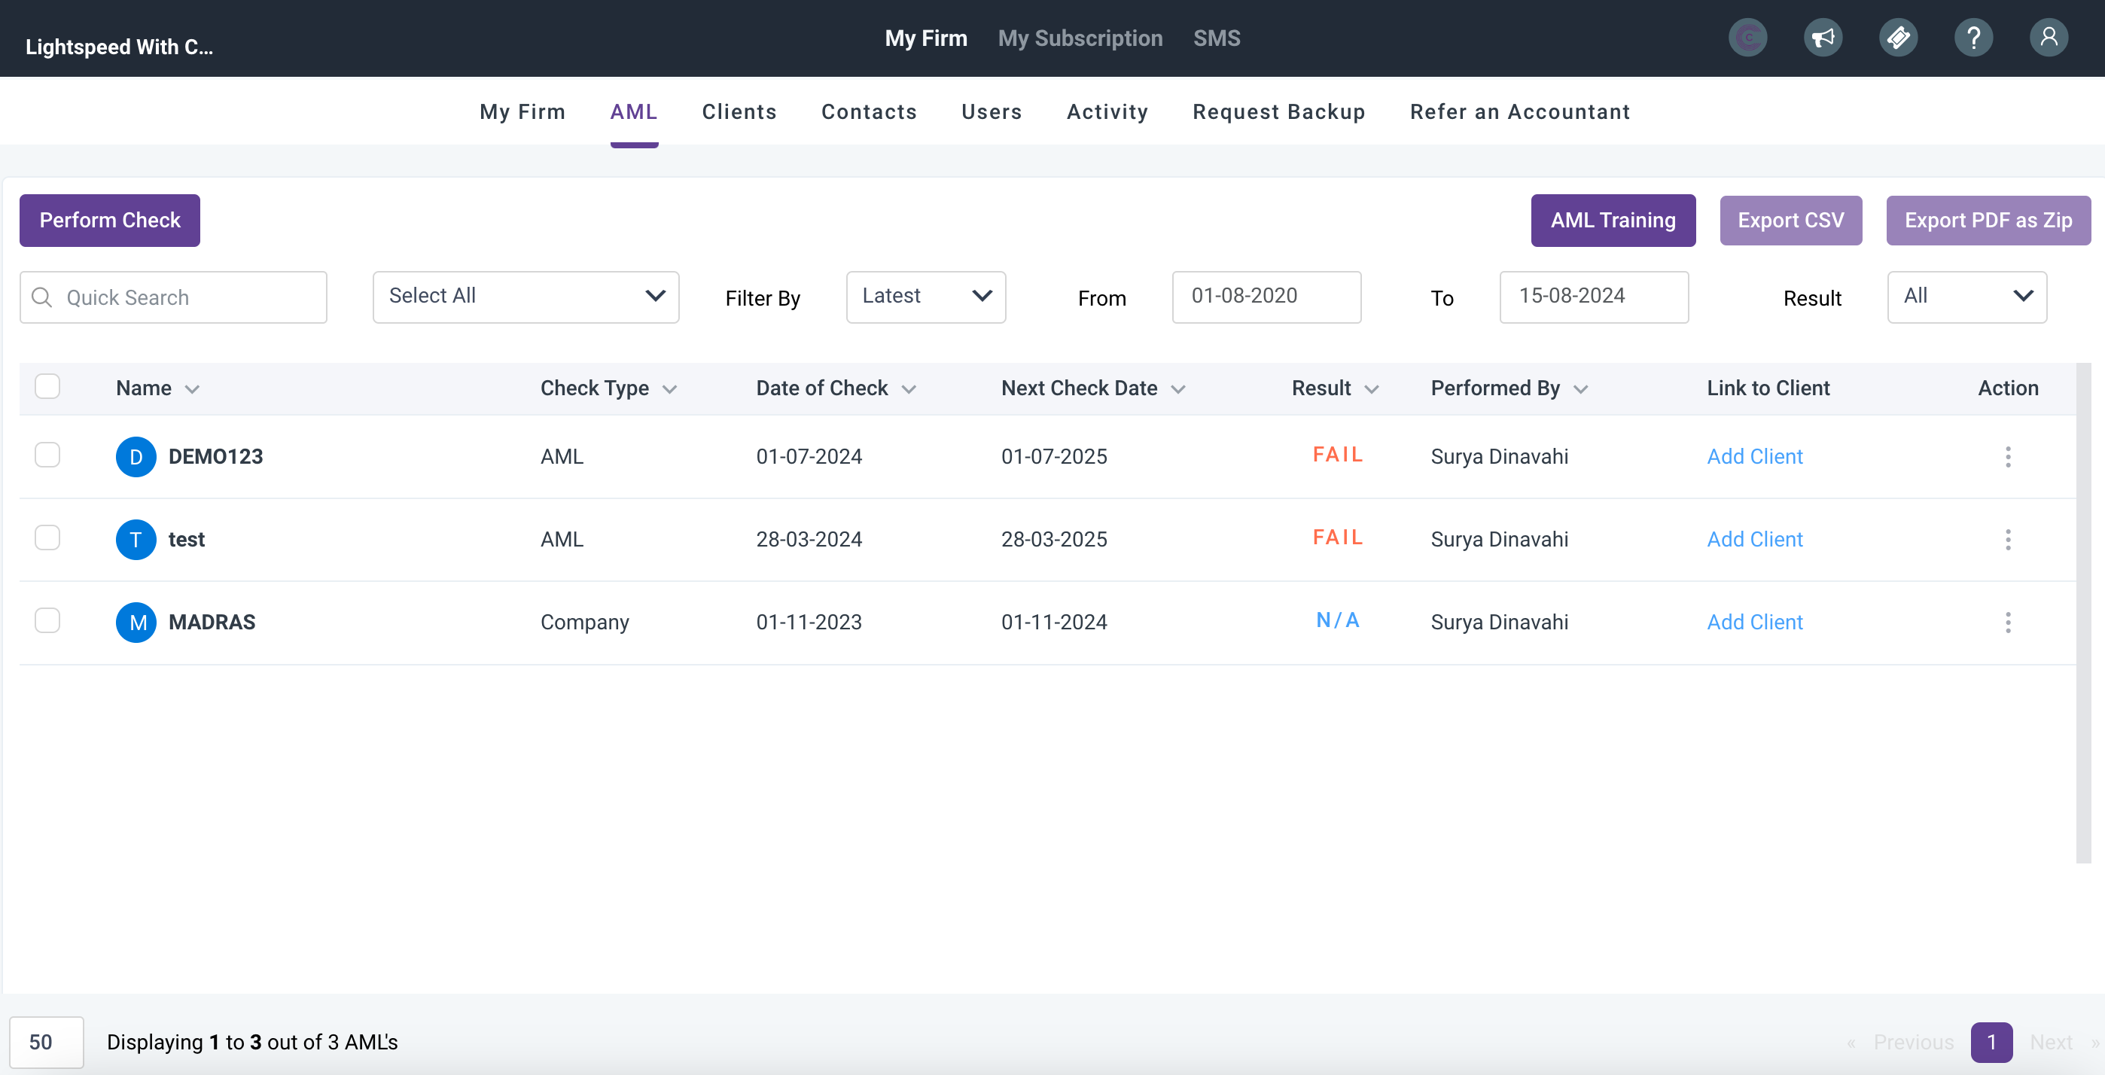Image resolution: width=2105 pixels, height=1075 pixels.
Task: Click the megaphone announcements icon
Action: [1822, 38]
